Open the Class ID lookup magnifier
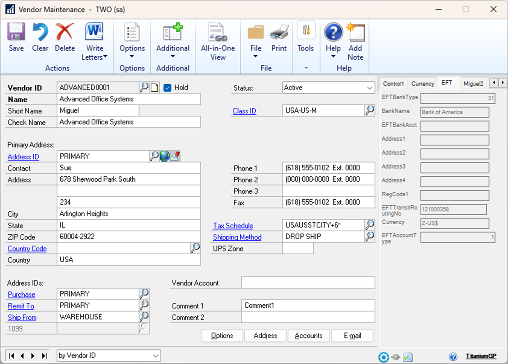 tap(370, 110)
